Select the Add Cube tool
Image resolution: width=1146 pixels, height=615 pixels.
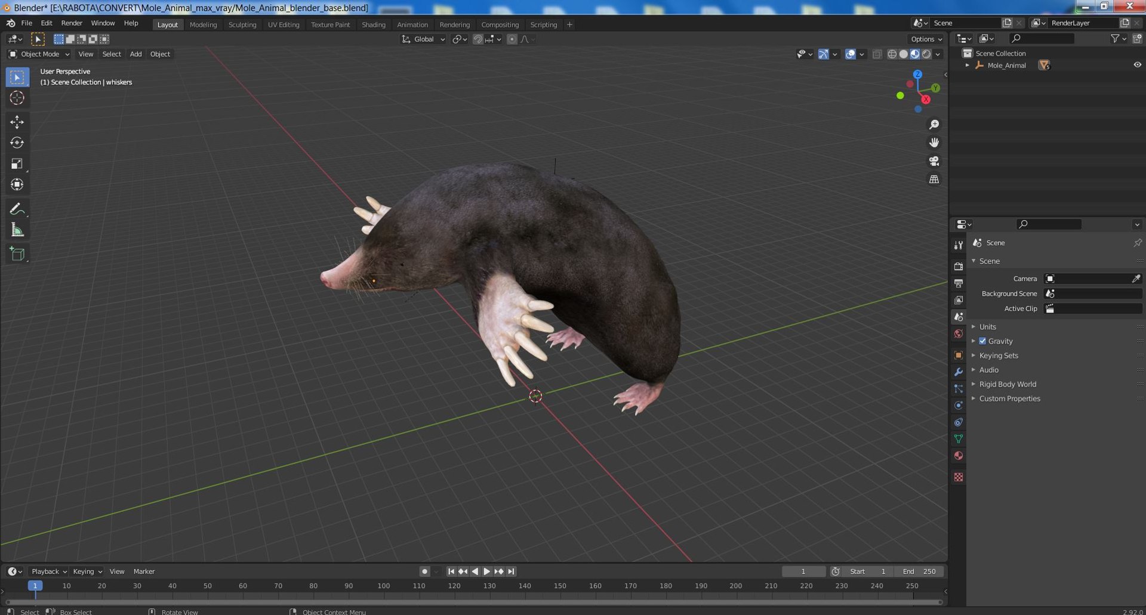click(x=17, y=254)
